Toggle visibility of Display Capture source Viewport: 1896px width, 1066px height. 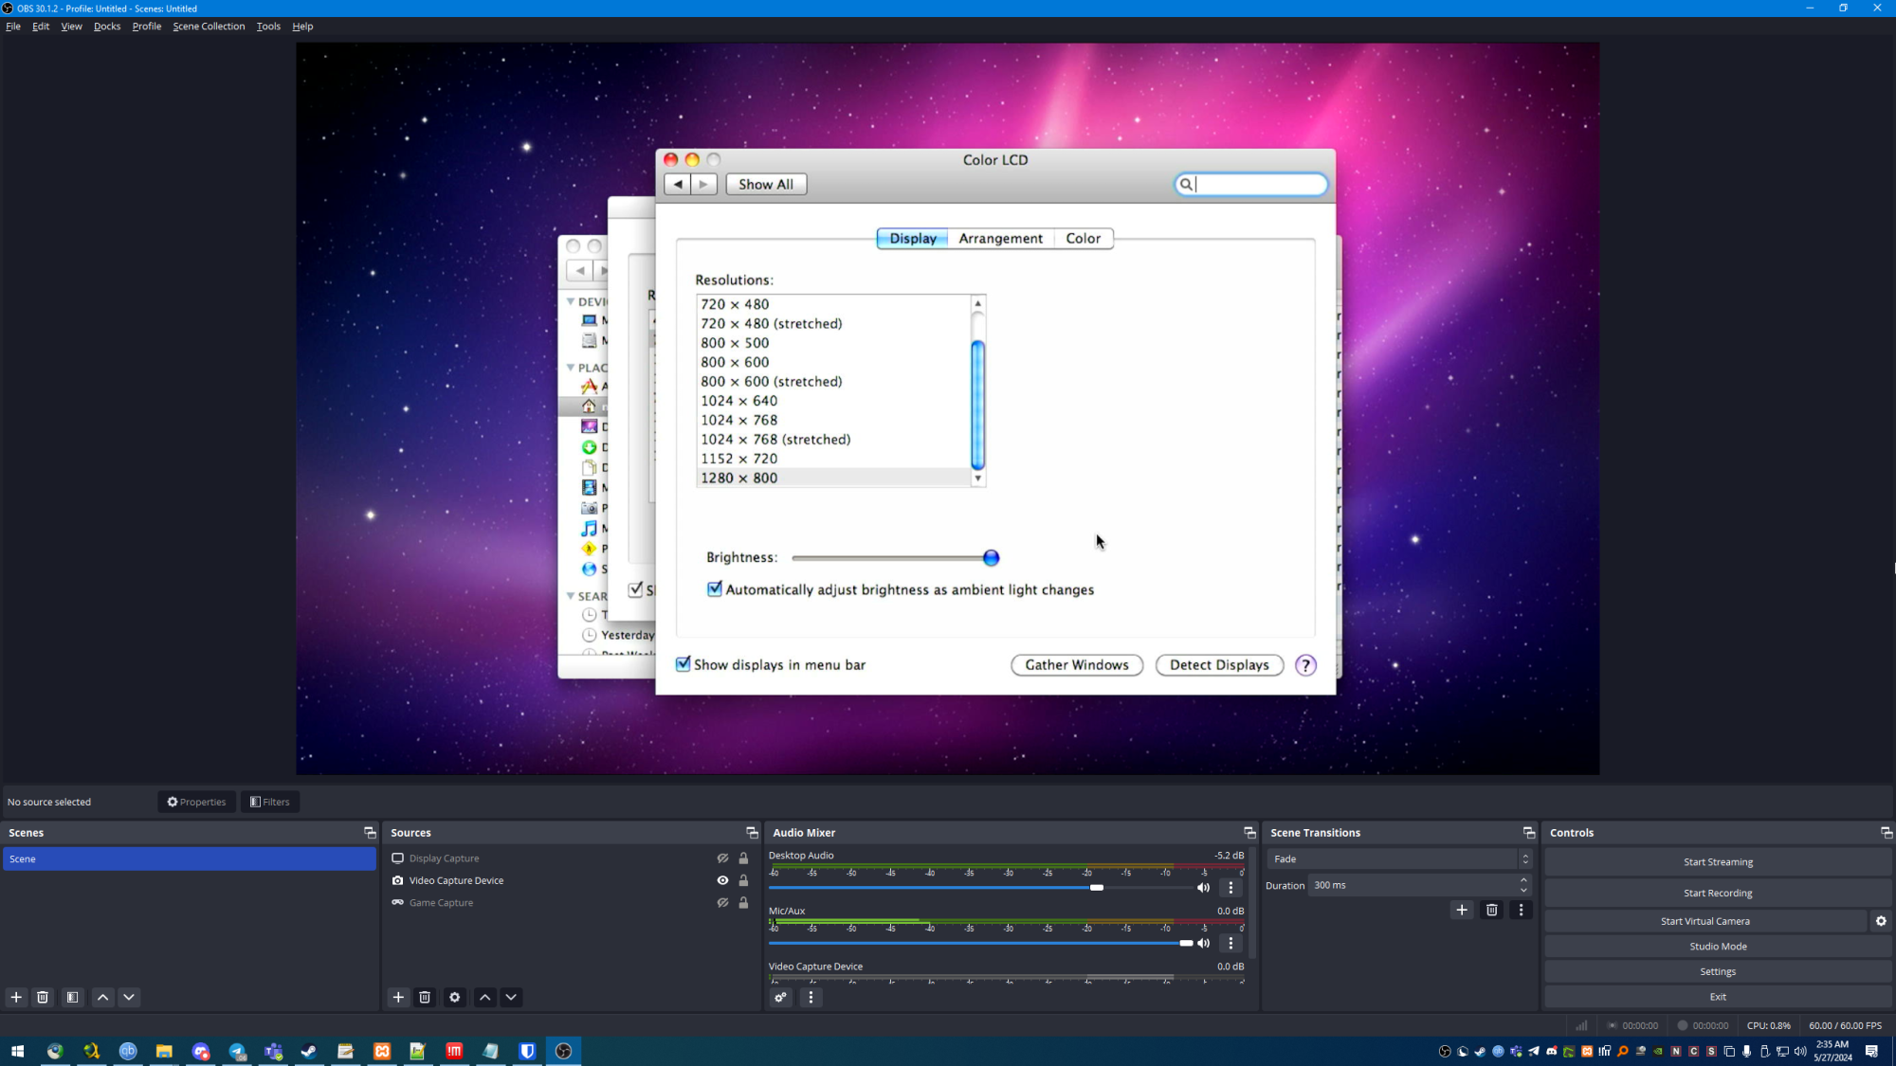click(722, 858)
